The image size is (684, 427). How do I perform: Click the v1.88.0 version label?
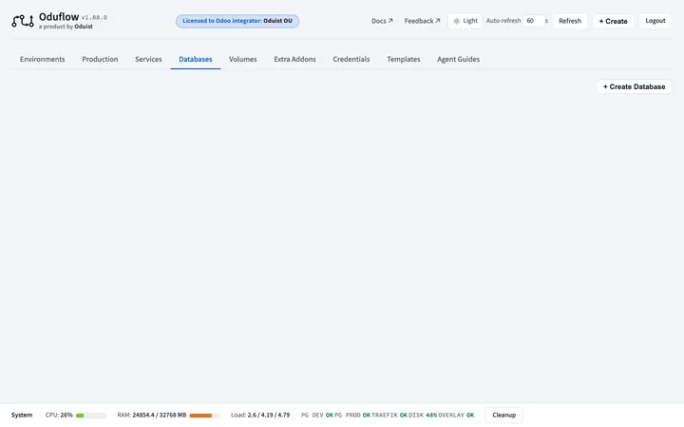[94, 18]
